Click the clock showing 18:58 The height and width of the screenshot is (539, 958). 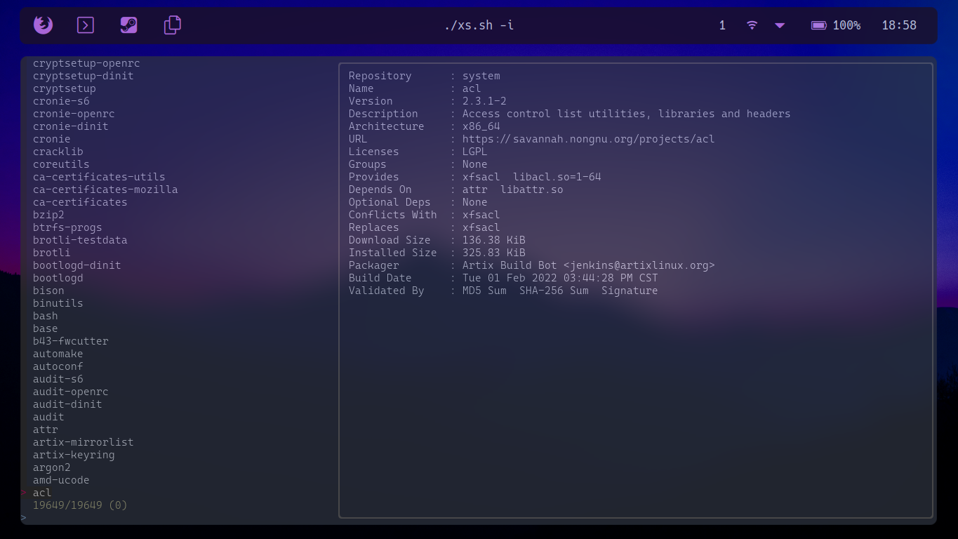899,25
